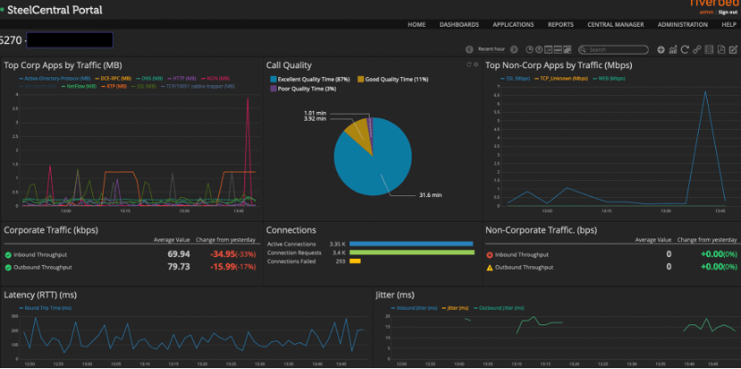Click the Top Corp Apps by Traffic title
741x369 pixels.
click(63, 65)
